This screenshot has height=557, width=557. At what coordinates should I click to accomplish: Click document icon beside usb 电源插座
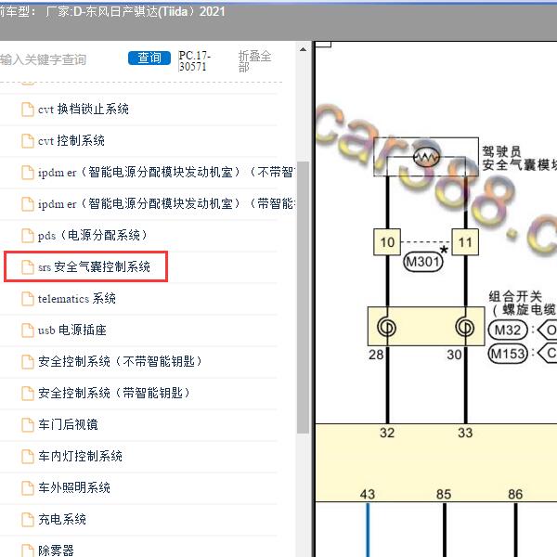[28, 330]
